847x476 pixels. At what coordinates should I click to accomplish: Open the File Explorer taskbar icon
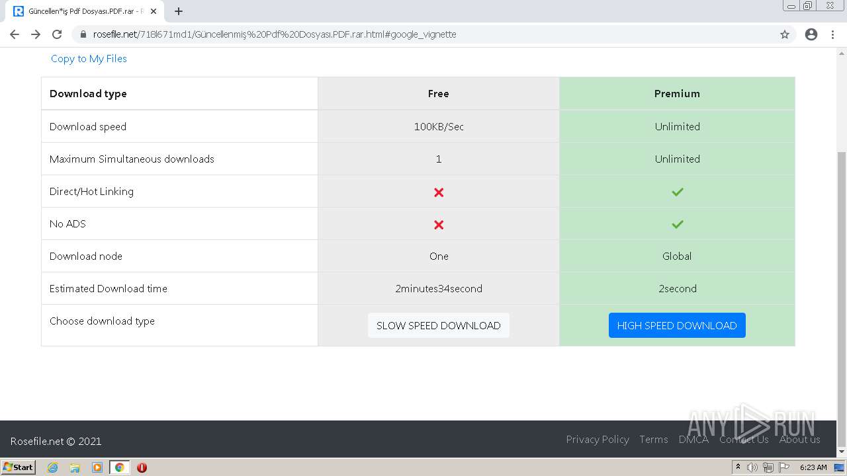pos(75,467)
